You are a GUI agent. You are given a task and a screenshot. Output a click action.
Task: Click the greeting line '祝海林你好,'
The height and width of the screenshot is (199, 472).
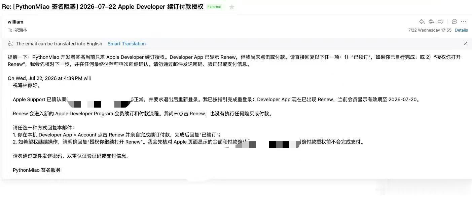point(26,85)
